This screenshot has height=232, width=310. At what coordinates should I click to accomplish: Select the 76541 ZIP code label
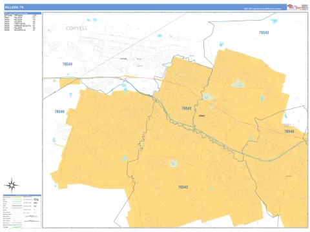coord(187,108)
